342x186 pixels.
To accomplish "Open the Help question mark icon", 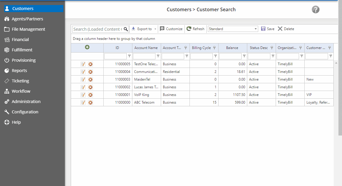I will coord(315,9).
